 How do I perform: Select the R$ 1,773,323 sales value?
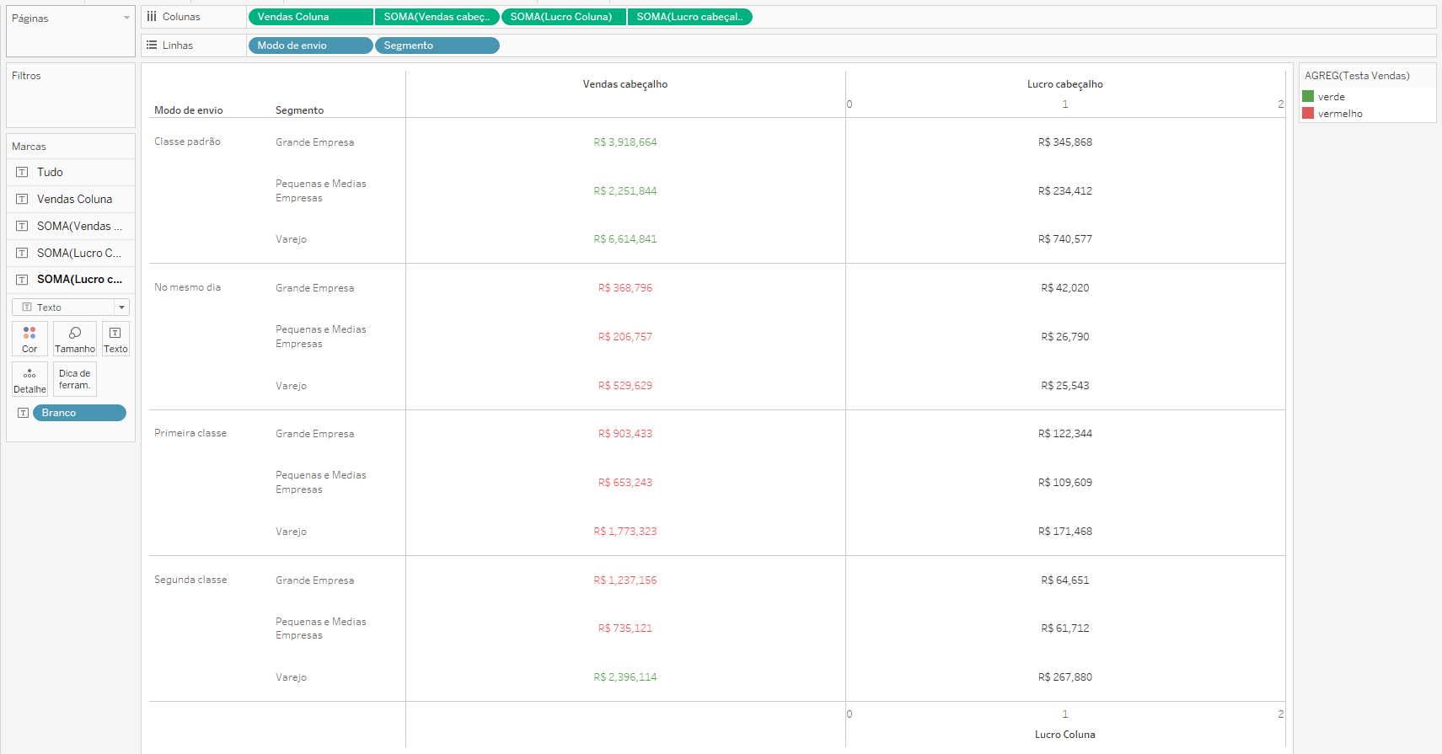(625, 532)
